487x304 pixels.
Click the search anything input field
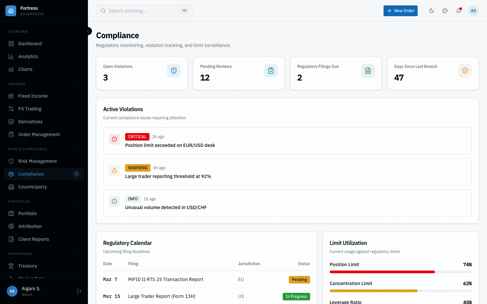[x=144, y=10]
